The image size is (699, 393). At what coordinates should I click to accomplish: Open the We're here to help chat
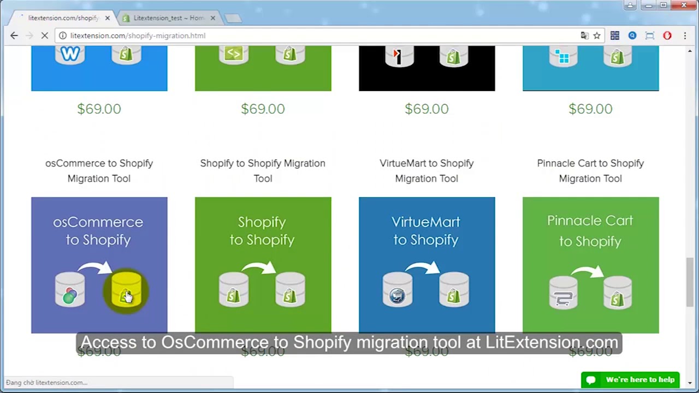tap(630, 380)
